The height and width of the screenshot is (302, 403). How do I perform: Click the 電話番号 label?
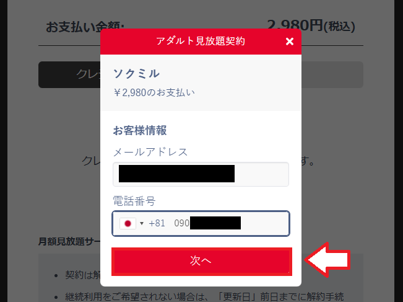(134, 201)
